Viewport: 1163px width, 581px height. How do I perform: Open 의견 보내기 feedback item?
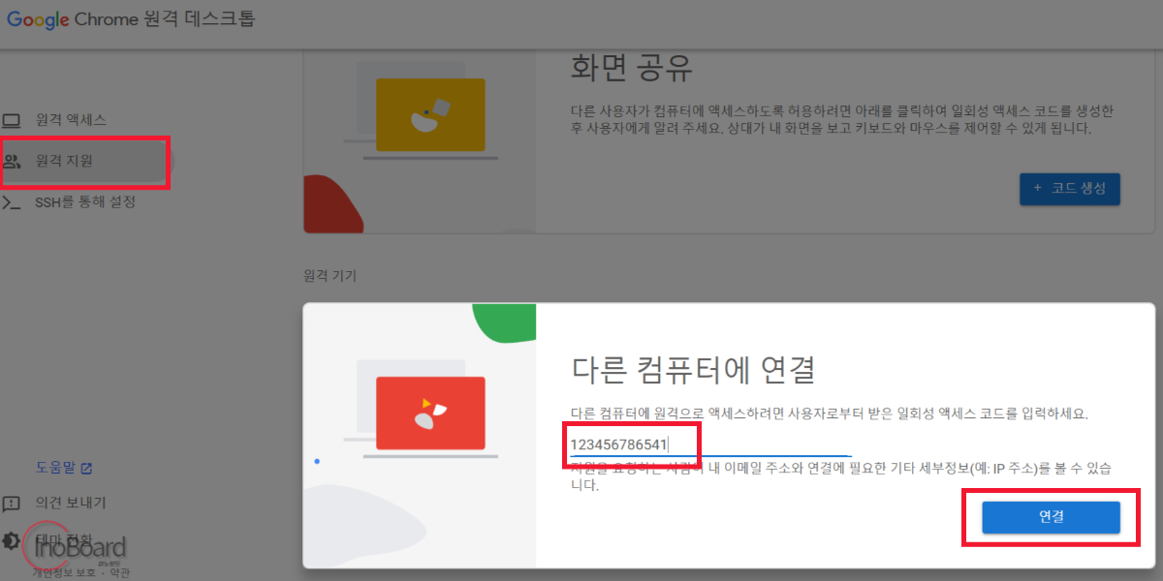[x=71, y=504]
